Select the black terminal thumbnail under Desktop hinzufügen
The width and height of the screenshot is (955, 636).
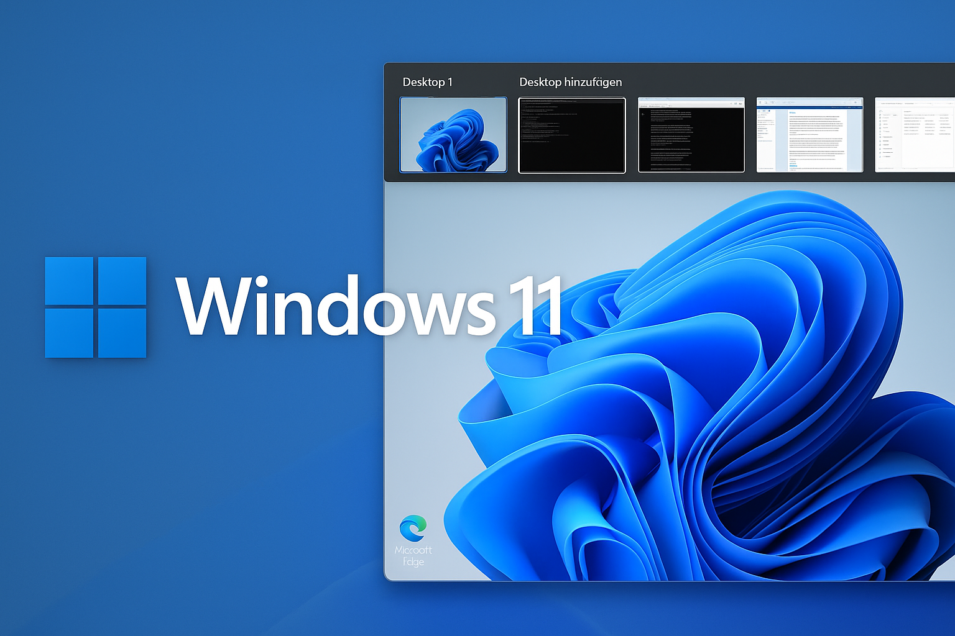coord(572,135)
